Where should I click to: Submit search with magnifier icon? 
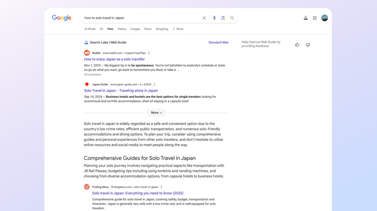(x=232, y=18)
